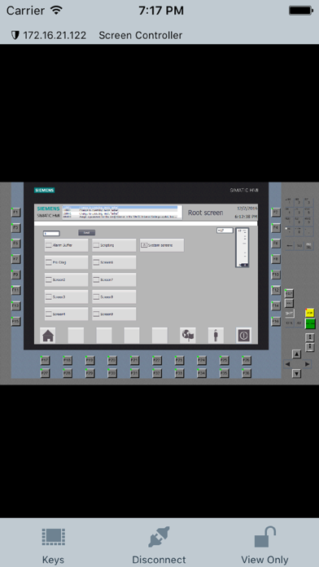Toggle the View Only lock
Image resolution: width=319 pixels, height=567 pixels.
coord(264,537)
